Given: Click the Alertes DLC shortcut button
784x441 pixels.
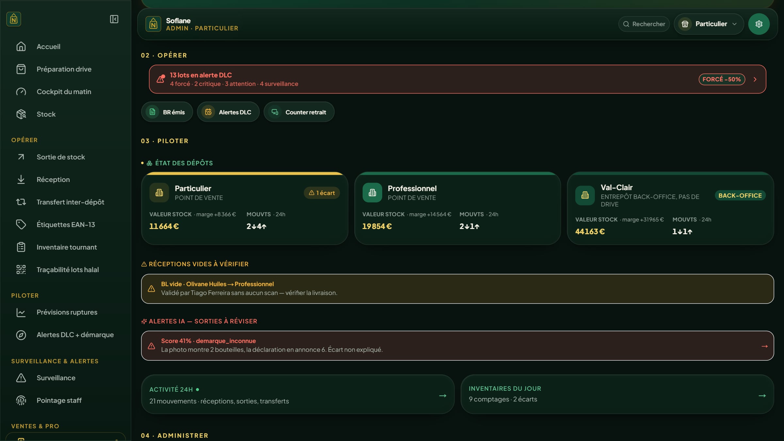Looking at the screenshot, I should [x=228, y=112].
